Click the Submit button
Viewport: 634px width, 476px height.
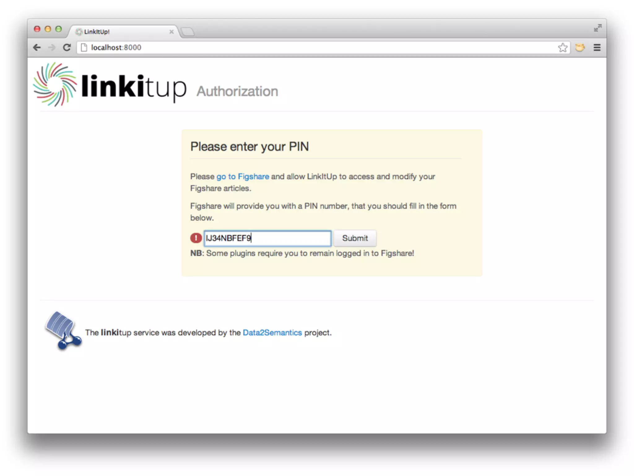tap(355, 238)
